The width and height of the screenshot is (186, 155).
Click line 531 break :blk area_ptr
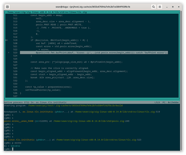click(63, 77)
